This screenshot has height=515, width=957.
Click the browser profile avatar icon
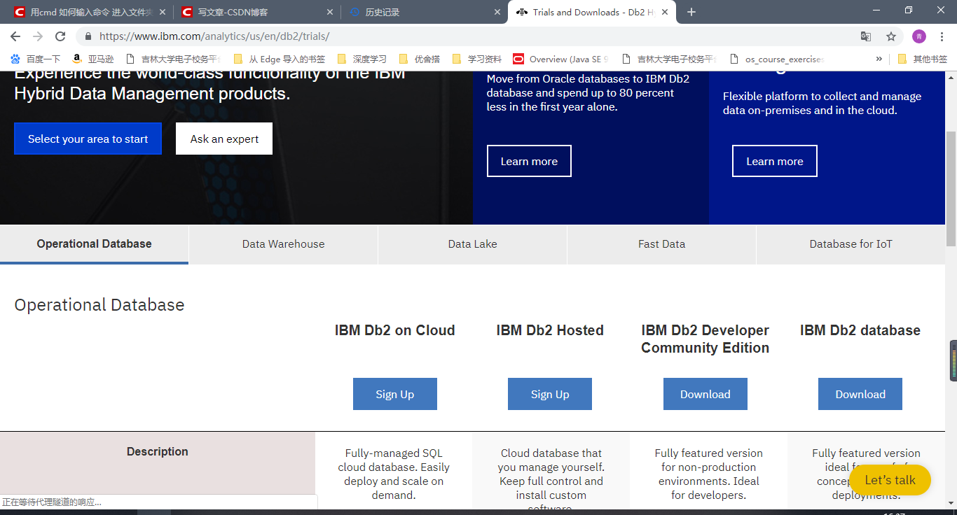(x=918, y=36)
